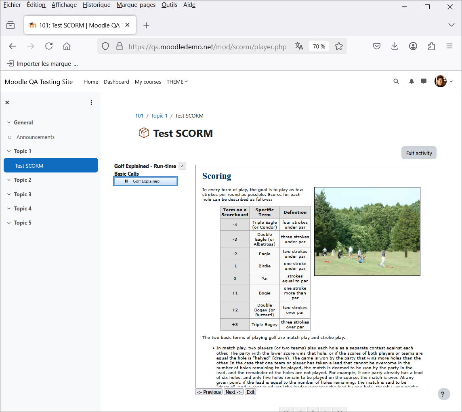Open Dashboard in Moodle navigation
Image resolution: width=462 pixels, height=412 pixels.
116,82
